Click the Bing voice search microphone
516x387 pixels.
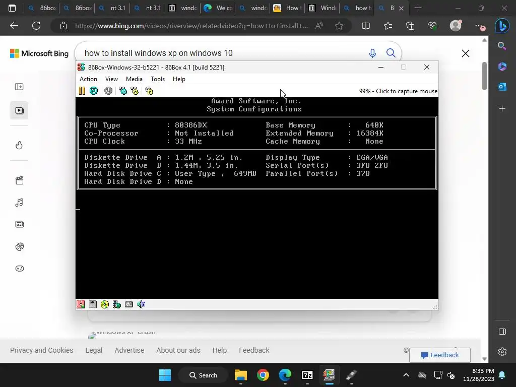tap(372, 53)
